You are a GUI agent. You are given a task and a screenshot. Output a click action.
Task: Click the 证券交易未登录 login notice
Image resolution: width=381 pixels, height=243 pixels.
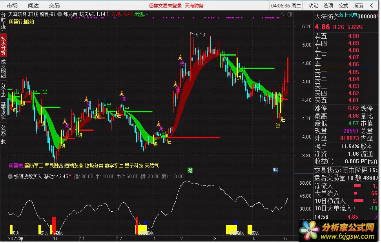point(165,5)
